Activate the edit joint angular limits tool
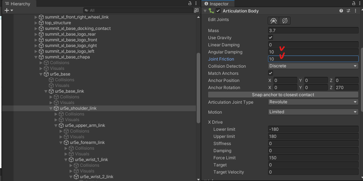This screenshot has height=181, width=363. [273, 21]
